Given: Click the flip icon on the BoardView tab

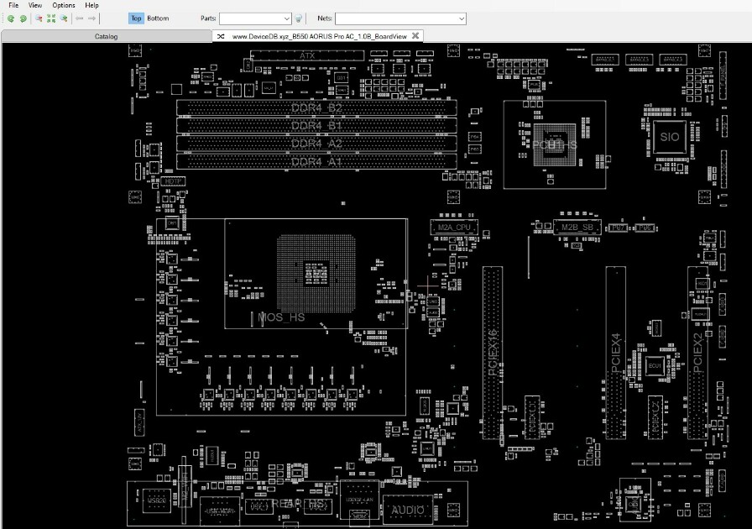Looking at the screenshot, I should tap(221, 36).
